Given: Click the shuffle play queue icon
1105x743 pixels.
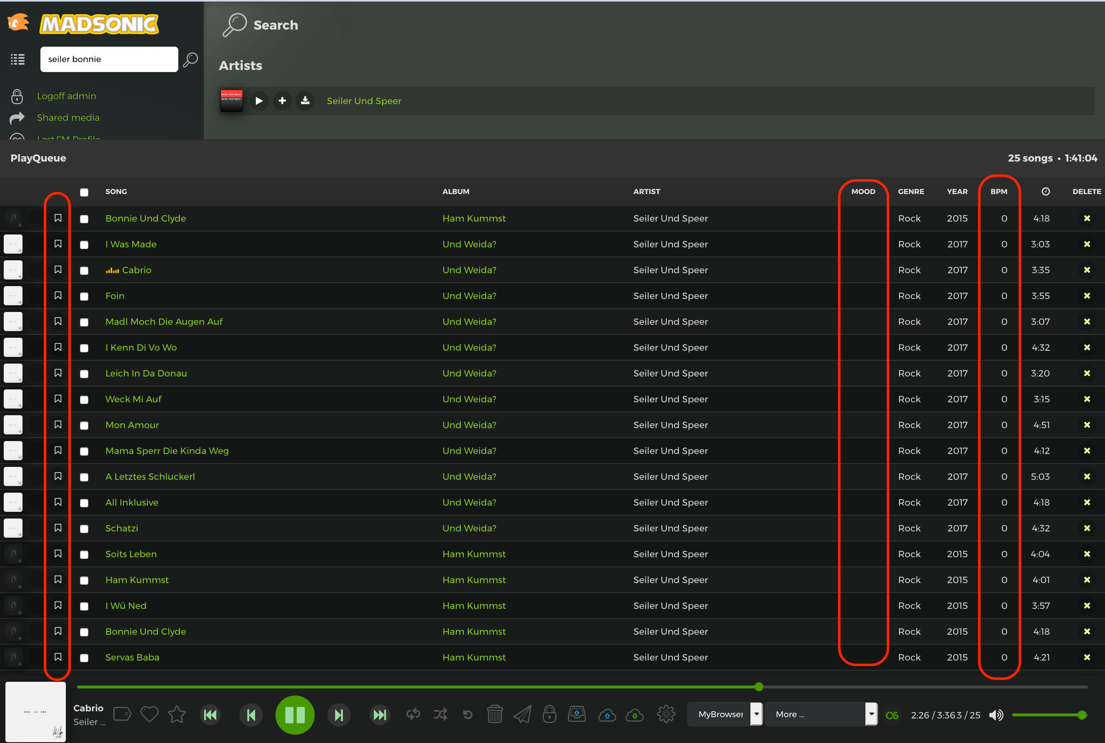Looking at the screenshot, I should click(440, 714).
